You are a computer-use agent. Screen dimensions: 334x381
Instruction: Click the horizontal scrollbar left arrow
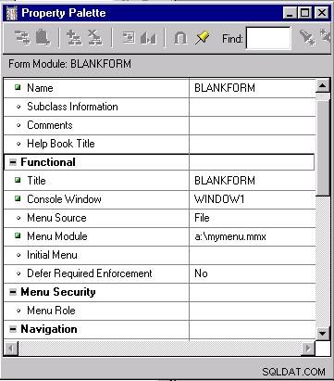click(x=11, y=349)
